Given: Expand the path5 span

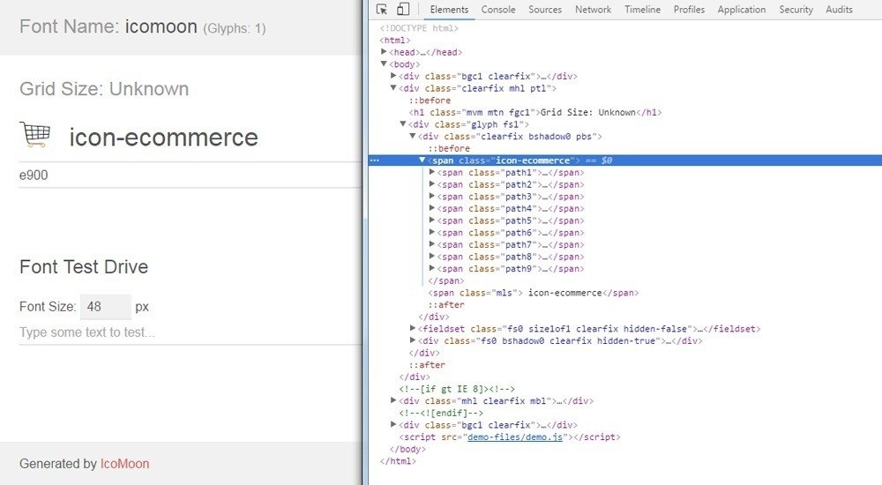Looking at the screenshot, I should click(x=431, y=220).
